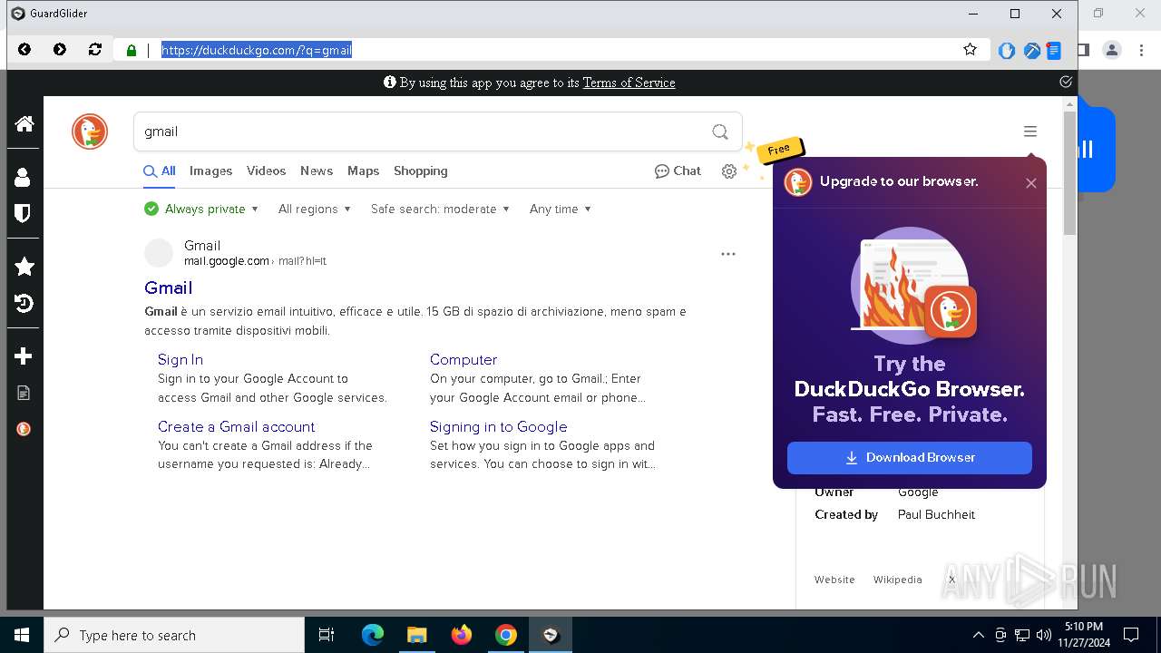Open the Chrome profile icon behind window

coord(1112,50)
